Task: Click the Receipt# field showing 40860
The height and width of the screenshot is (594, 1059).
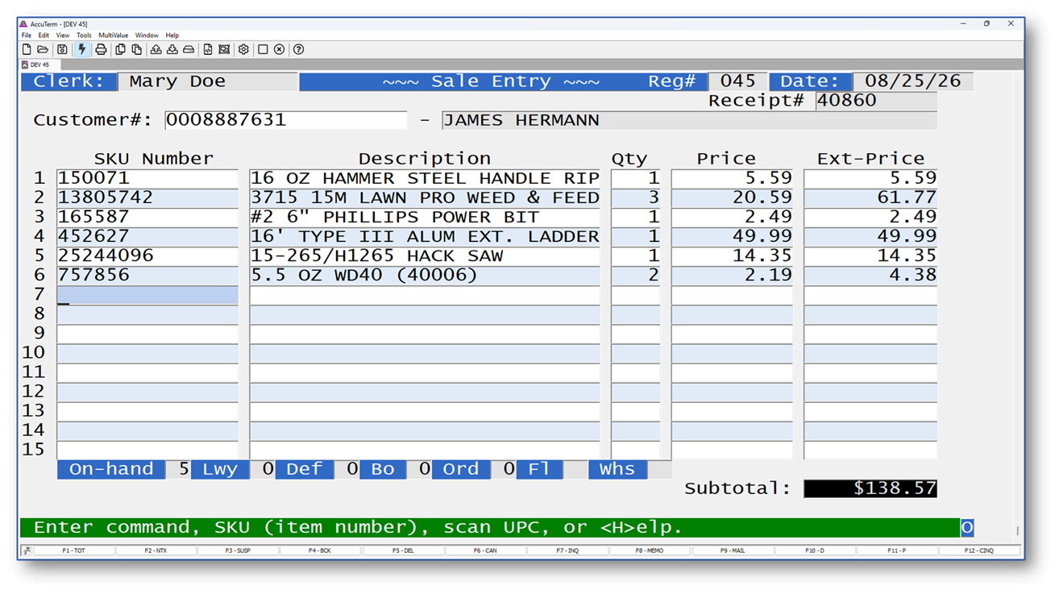Action: point(876,101)
